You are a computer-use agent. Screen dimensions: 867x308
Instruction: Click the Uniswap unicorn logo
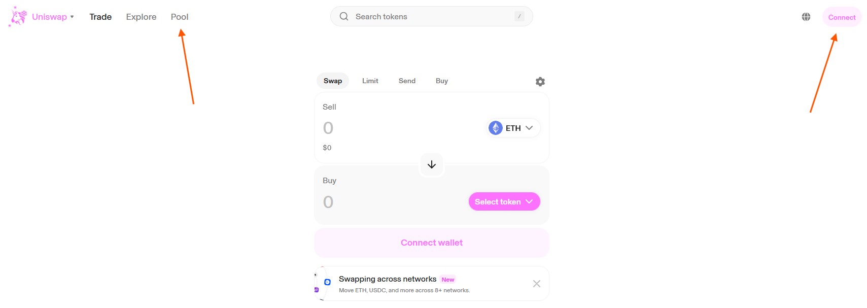[x=18, y=17]
